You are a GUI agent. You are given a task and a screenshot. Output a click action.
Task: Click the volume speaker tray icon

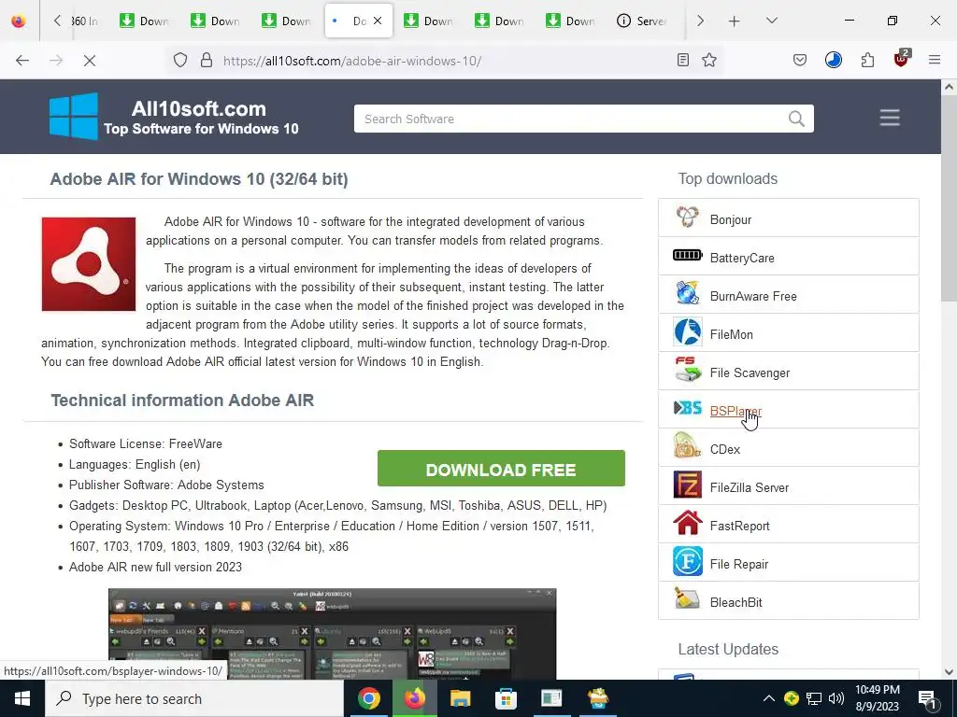[836, 698]
